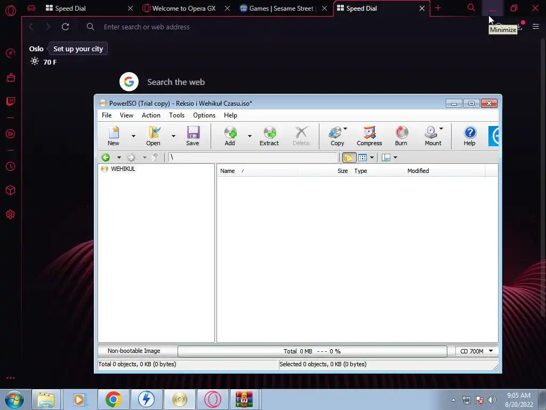Open GX Control sidebar icon
This screenshot has width=546, height=410.
[x=11, y=53]
